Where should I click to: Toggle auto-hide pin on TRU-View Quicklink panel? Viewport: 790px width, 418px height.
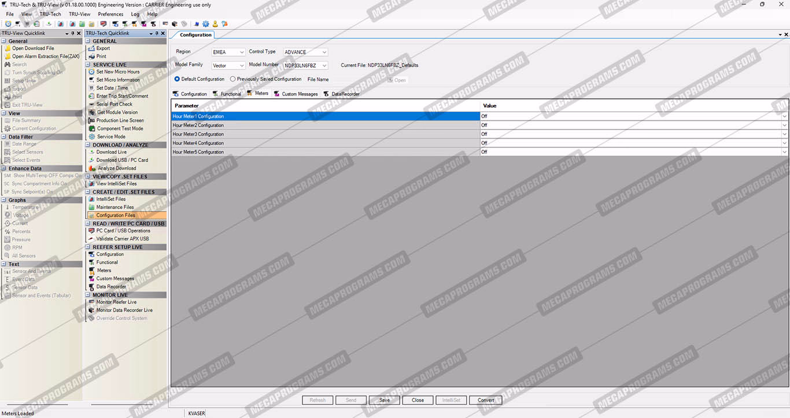tap(73, 34)
